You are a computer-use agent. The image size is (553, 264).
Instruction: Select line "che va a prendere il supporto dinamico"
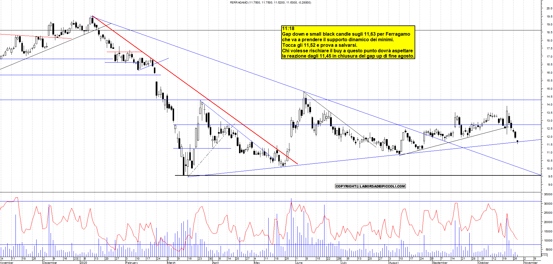338,39
